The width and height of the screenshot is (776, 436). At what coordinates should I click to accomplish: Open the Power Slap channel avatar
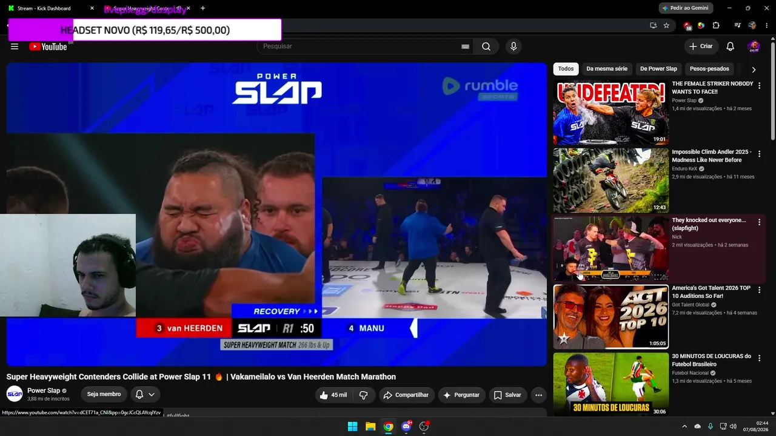15,394
